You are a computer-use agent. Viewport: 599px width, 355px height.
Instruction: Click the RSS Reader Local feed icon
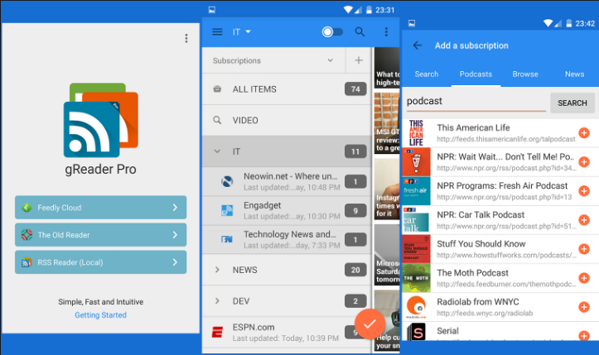tap(27, 262)
